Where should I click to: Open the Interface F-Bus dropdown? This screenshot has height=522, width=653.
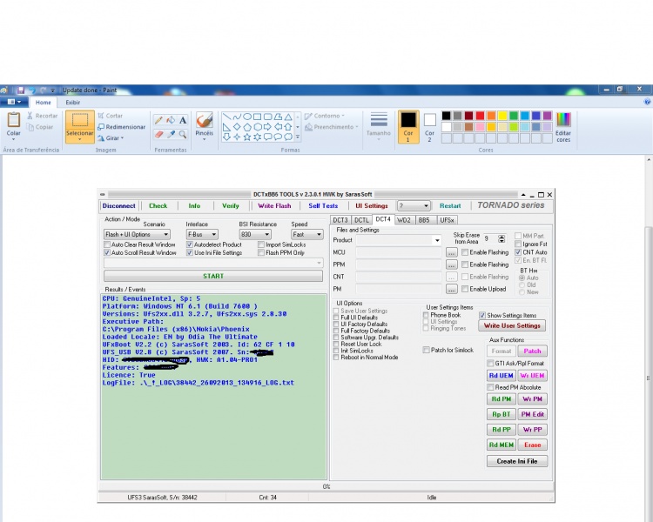202,234
